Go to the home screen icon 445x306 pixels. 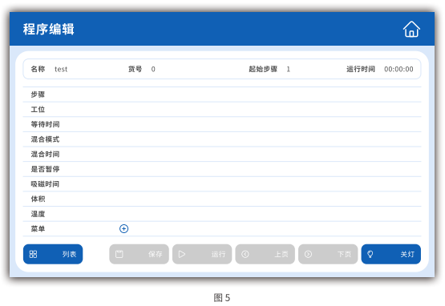pos(411,29)
